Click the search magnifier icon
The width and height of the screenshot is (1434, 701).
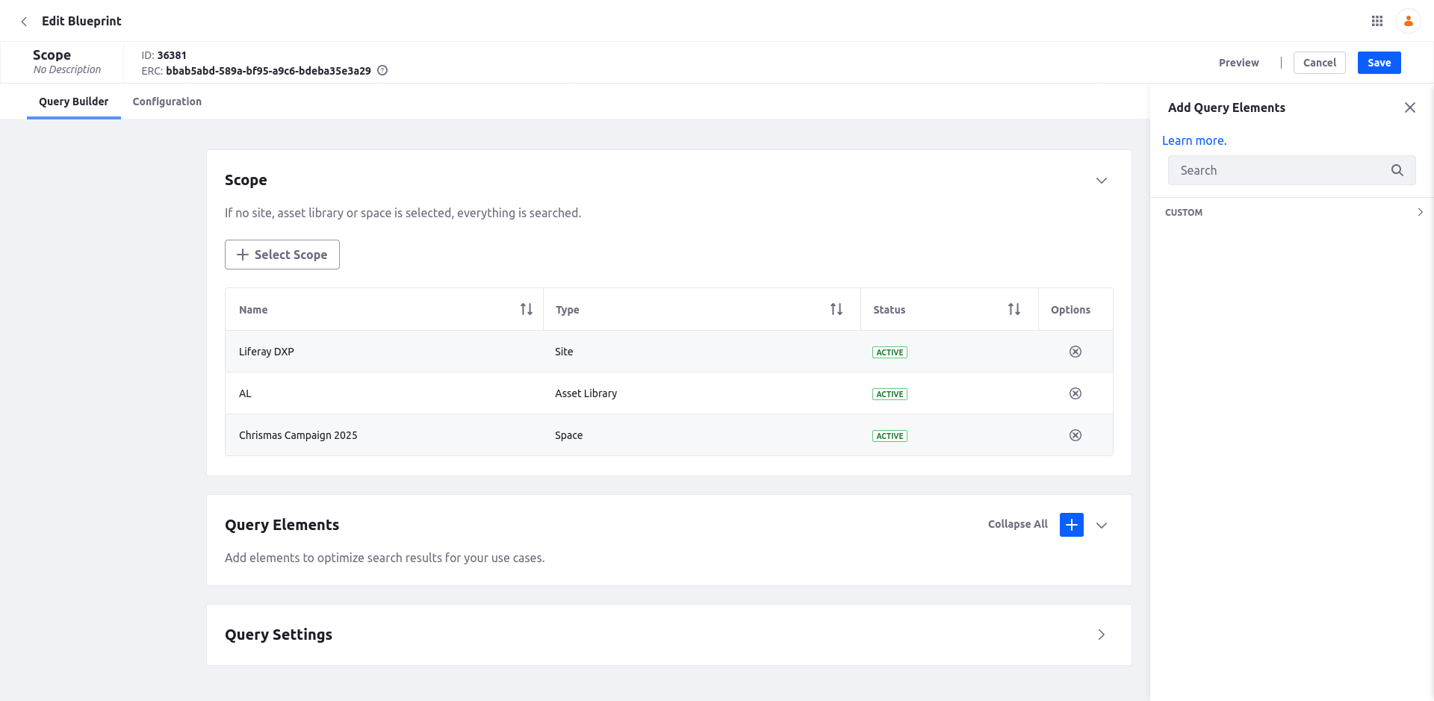1397,170
